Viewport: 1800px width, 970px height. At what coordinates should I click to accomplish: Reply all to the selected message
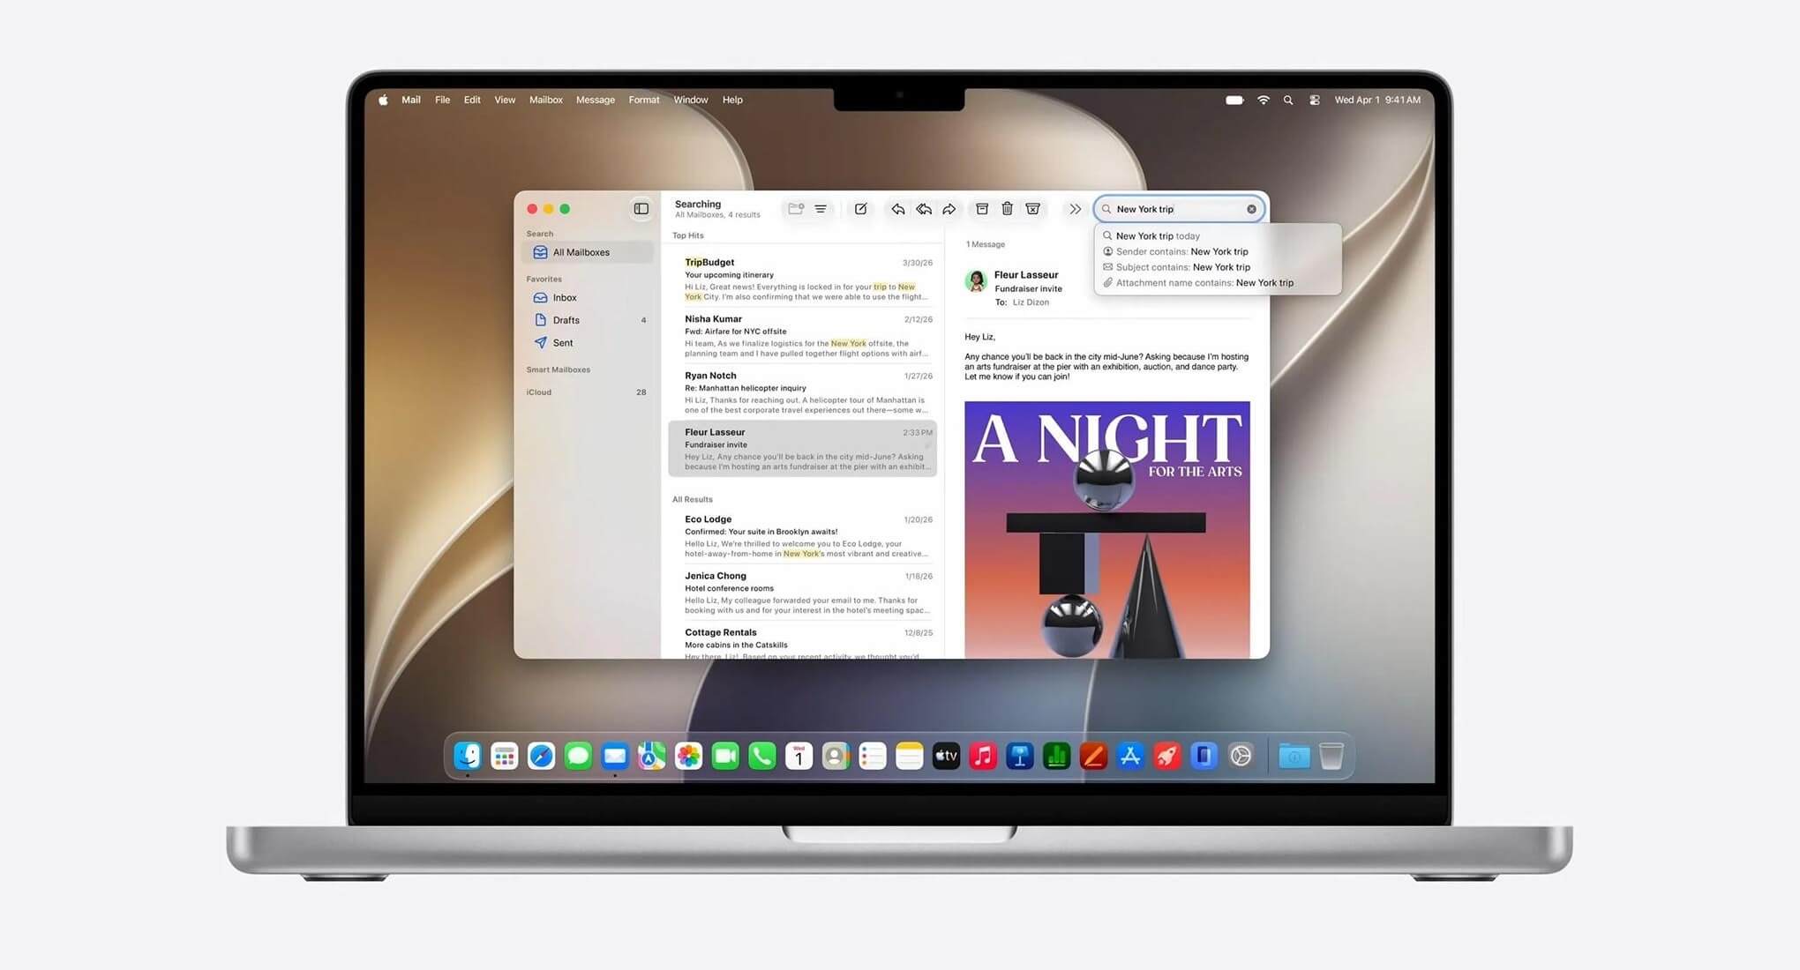[924, 209]
